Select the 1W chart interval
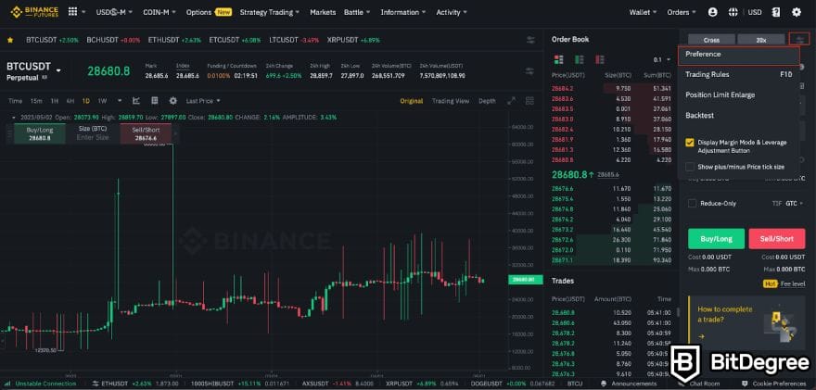The image size is (816, 390). coord(102,101)
